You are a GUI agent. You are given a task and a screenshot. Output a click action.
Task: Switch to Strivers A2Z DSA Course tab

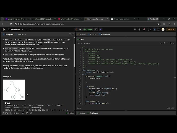coord(44,19)
